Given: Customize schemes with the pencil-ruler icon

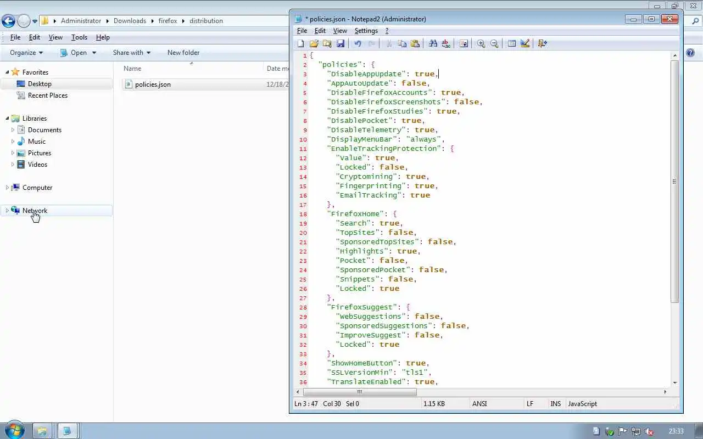Looking at the screenshot, I should coord(525,43).
